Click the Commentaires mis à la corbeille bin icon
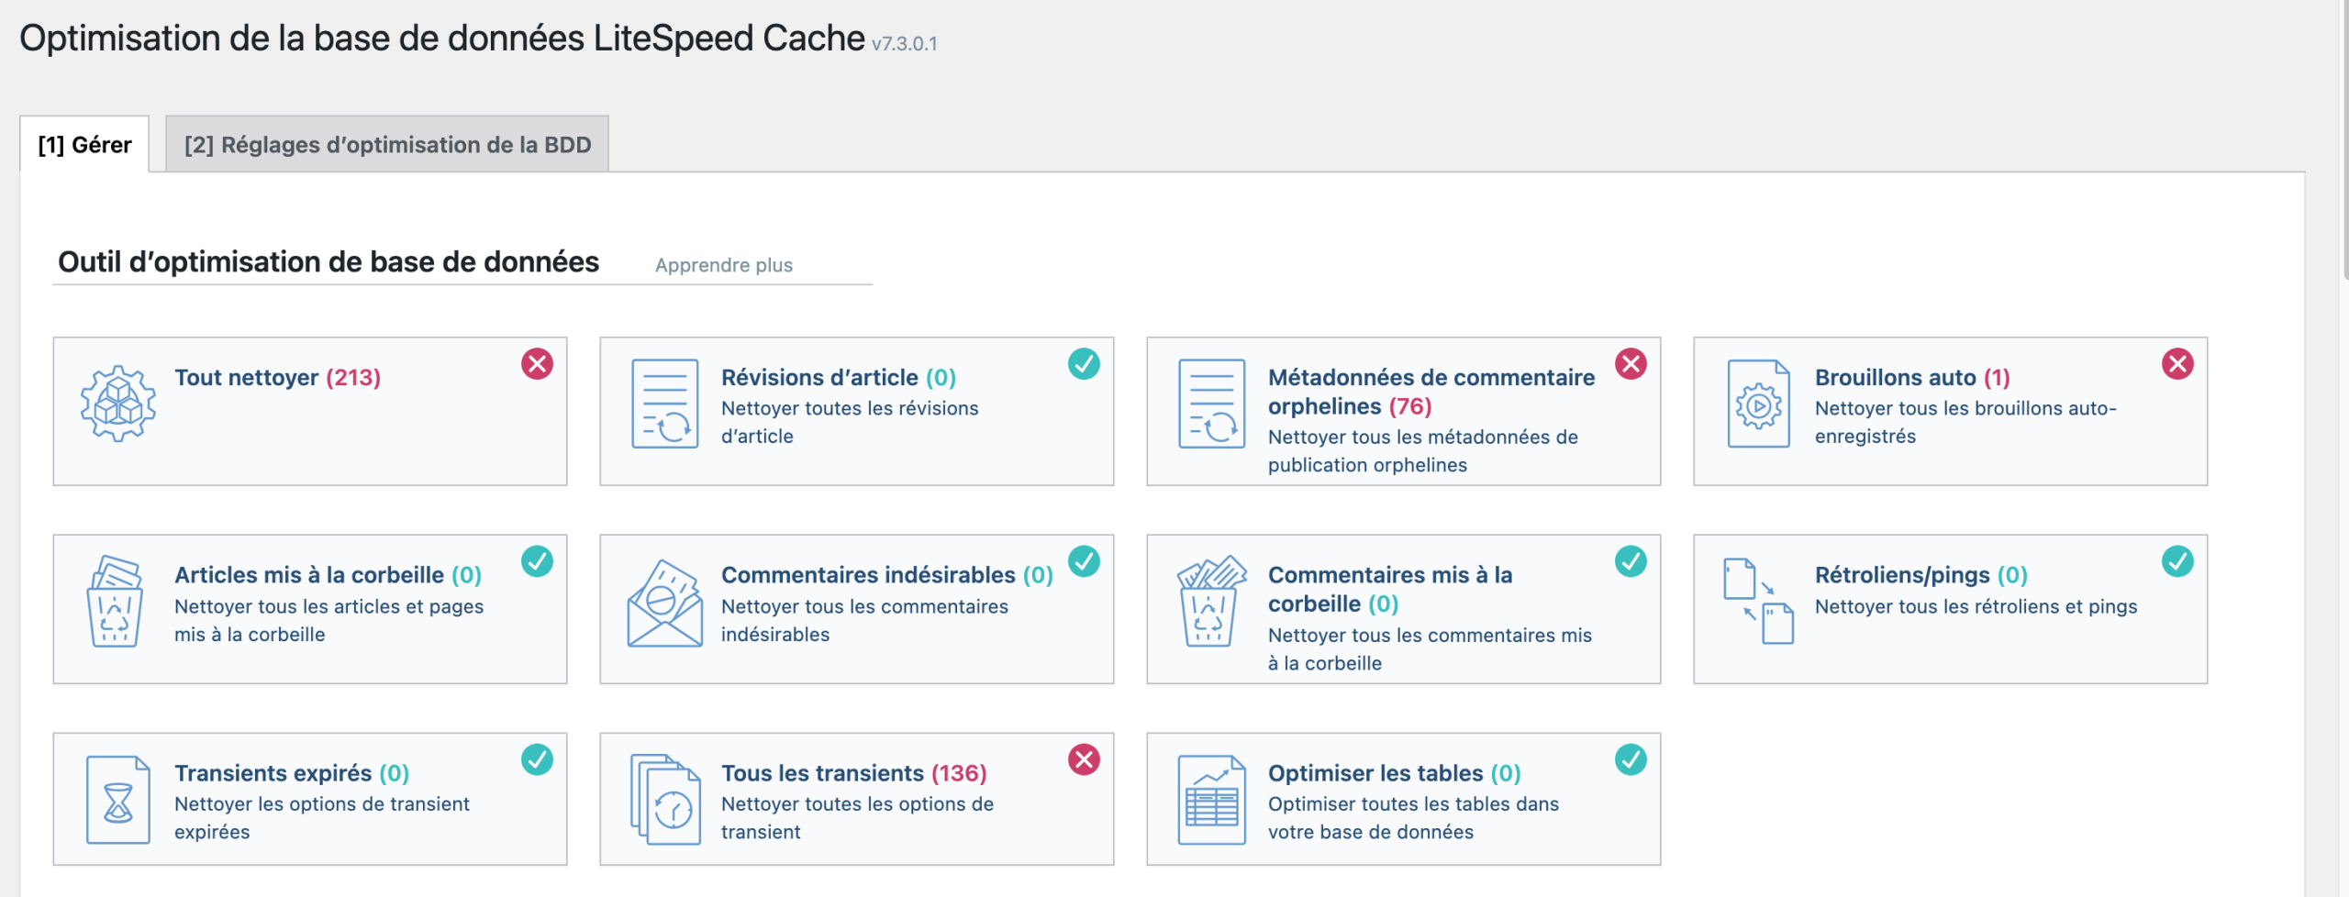Viewport: 2349px width, 897px height. [x=1211, y=601]
